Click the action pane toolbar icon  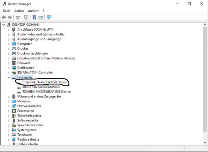41,17
